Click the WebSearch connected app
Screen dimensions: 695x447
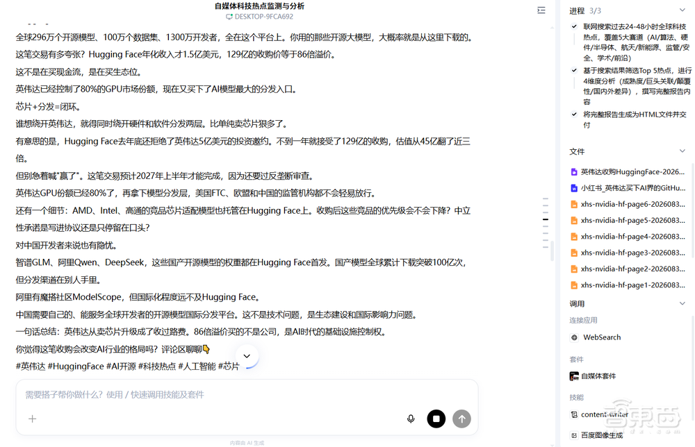point(596,337)
